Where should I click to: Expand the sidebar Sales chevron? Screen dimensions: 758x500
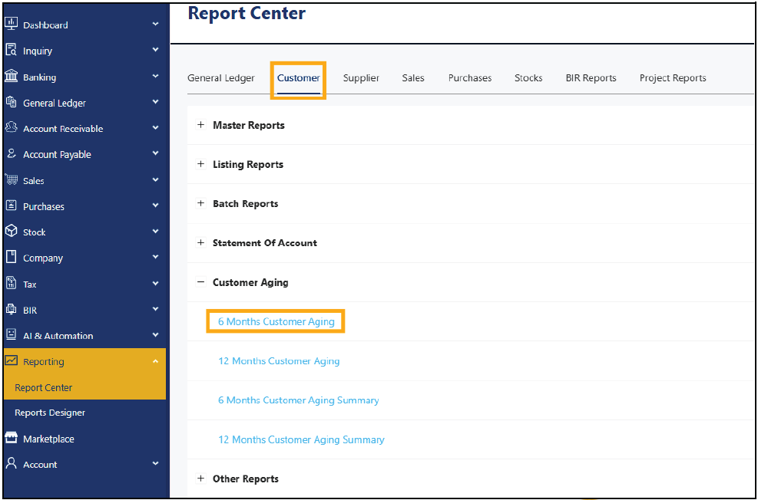(155, 180)
